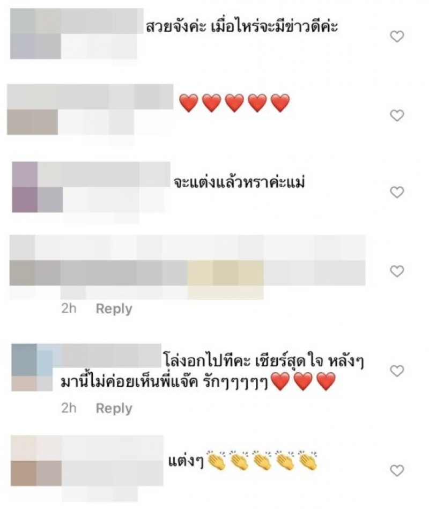
Task: Tap the comment text 'สวยจังค่ะ เมื่อไหร่จะมีข่าวดีค่ะ'
Action: click(242, 26)
